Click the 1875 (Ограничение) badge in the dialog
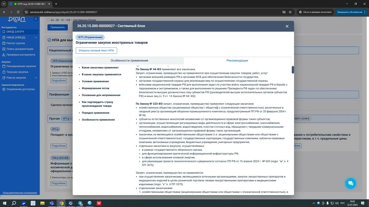This screenshot has width=369, height=207. click(x=90, y=37)
